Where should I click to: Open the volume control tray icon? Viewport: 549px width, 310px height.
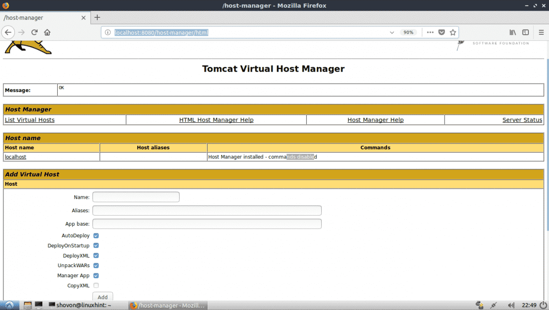point(511,305)
